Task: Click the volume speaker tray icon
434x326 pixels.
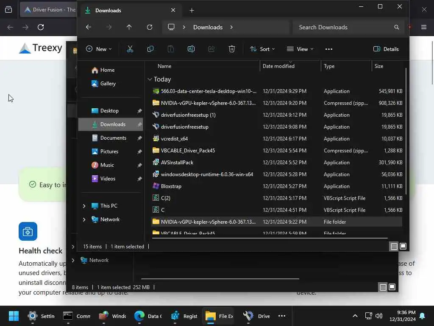Action: 378,316
